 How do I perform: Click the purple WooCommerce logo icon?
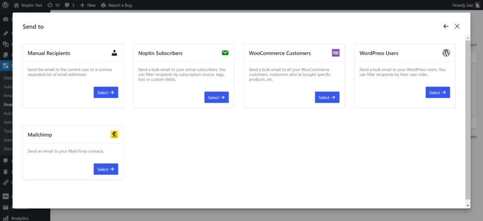pos(335,53)
